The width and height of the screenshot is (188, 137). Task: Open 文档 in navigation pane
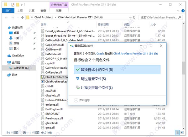click(14, 43)
